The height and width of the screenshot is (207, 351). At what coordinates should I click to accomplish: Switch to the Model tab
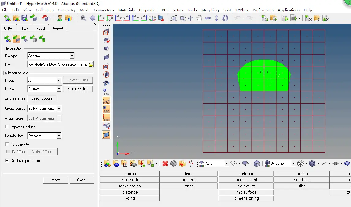40,29
